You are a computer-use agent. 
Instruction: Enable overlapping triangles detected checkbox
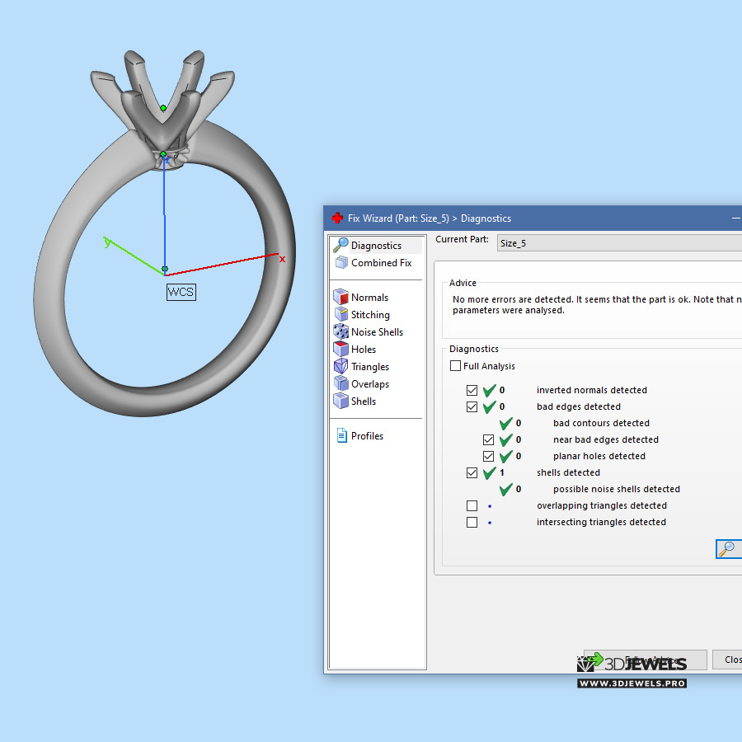tap(472, 505)
